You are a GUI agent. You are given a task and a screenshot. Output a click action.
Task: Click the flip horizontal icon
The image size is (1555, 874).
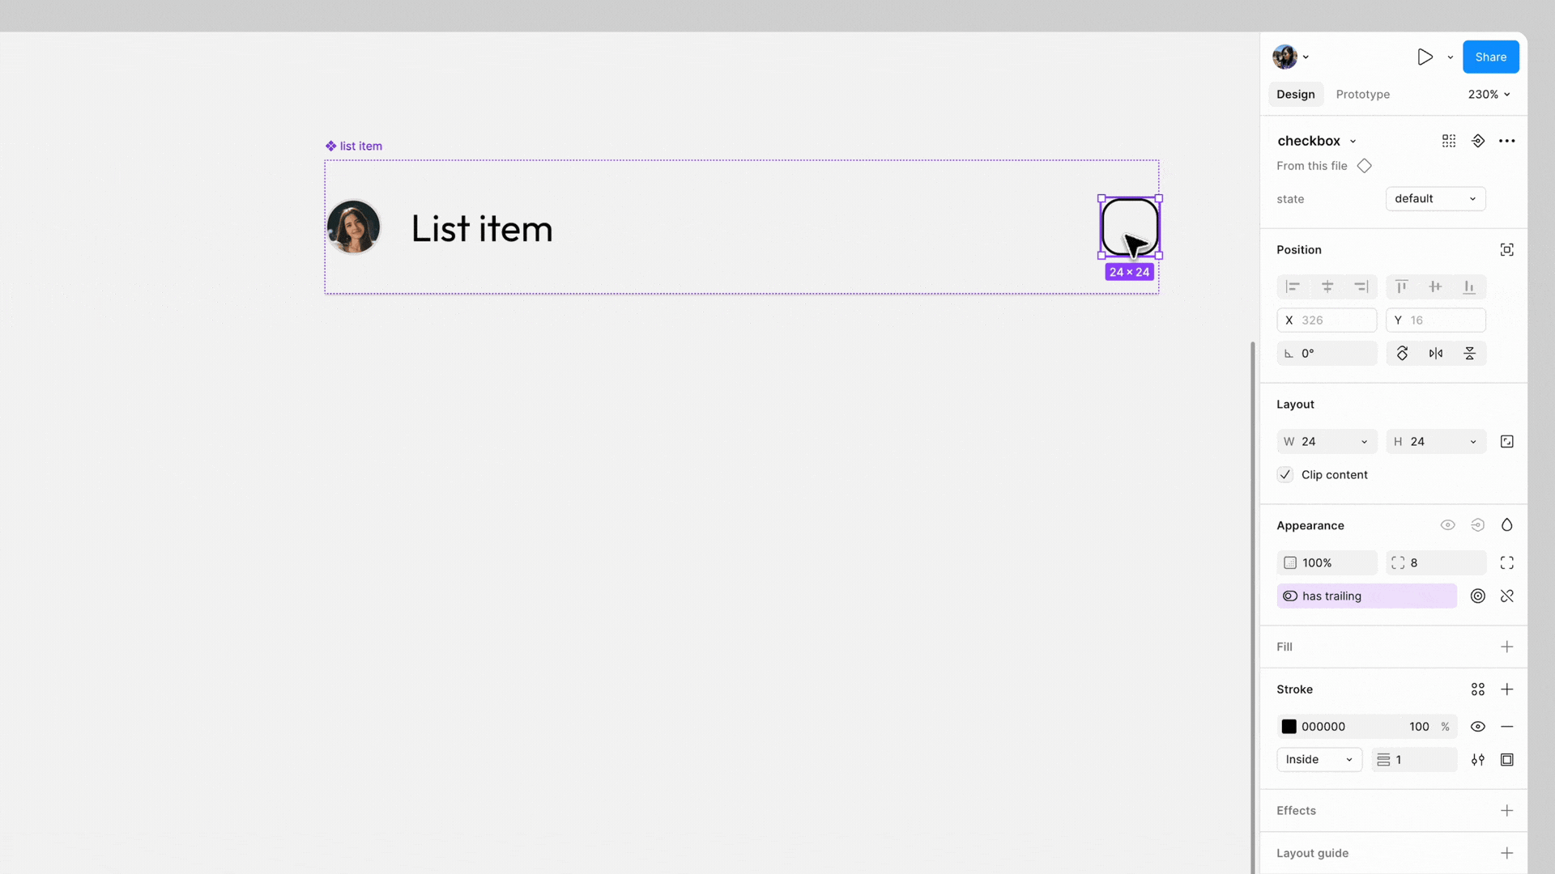pos(1436,354)
